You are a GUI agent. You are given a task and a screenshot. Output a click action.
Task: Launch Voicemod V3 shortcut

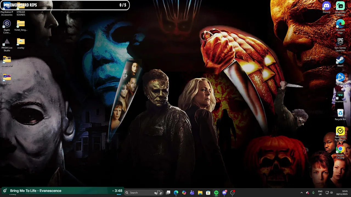[x=340, y=97]
